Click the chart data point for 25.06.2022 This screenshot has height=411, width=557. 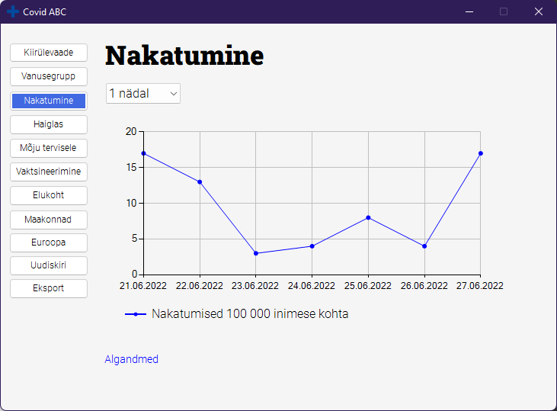tap(368, 217)
